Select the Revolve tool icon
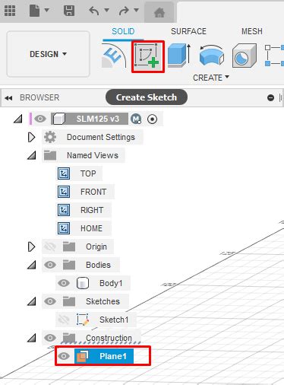The image size is (284, 385). coord(212,55)
